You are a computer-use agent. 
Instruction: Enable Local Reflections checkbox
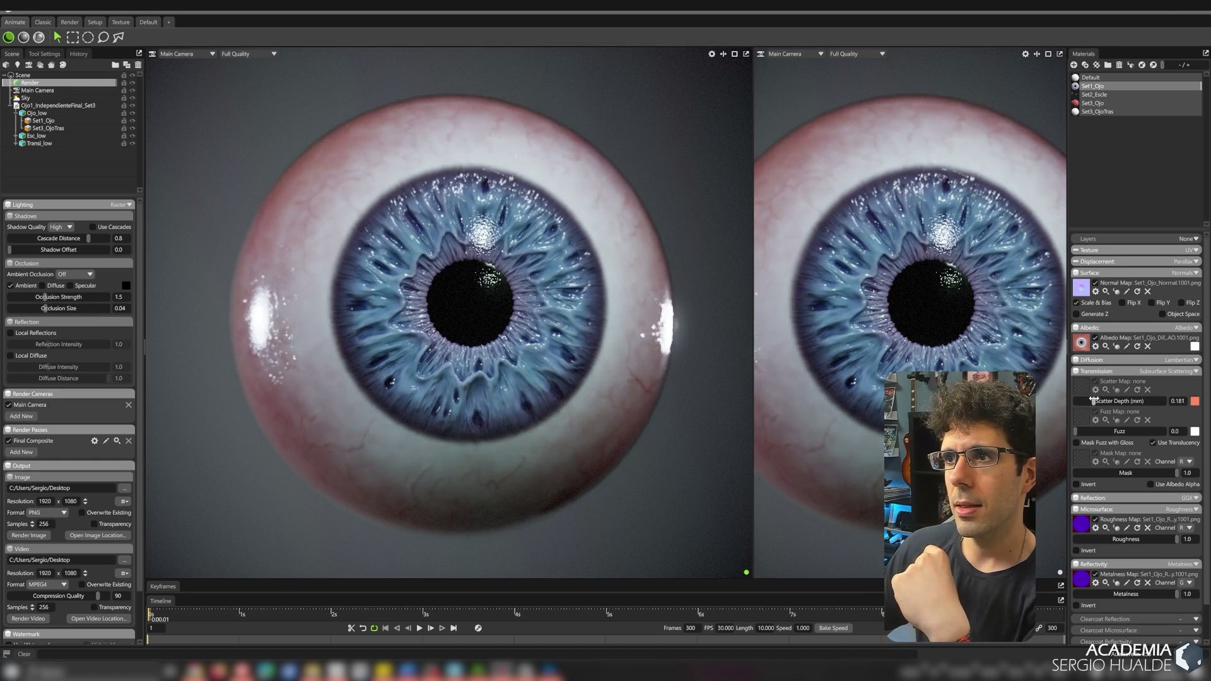click(10, 333)
